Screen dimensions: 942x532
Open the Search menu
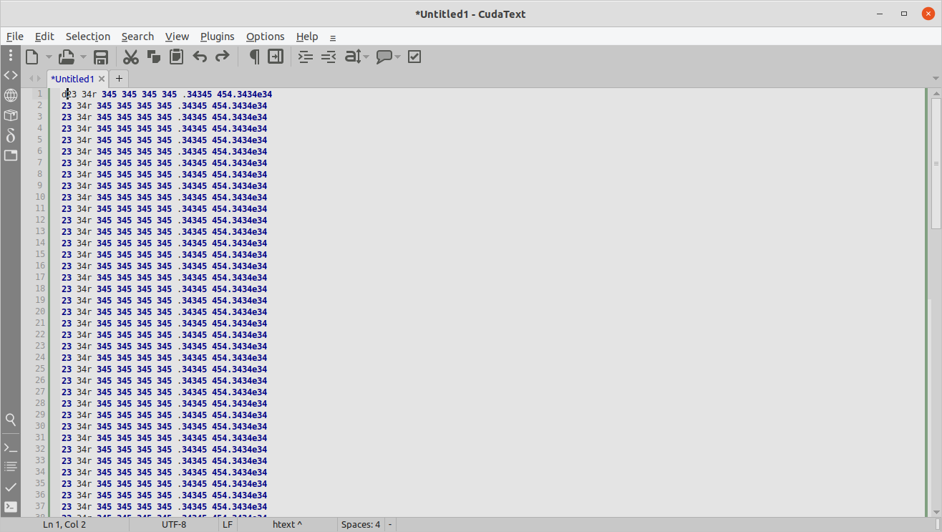pos(137,37)
